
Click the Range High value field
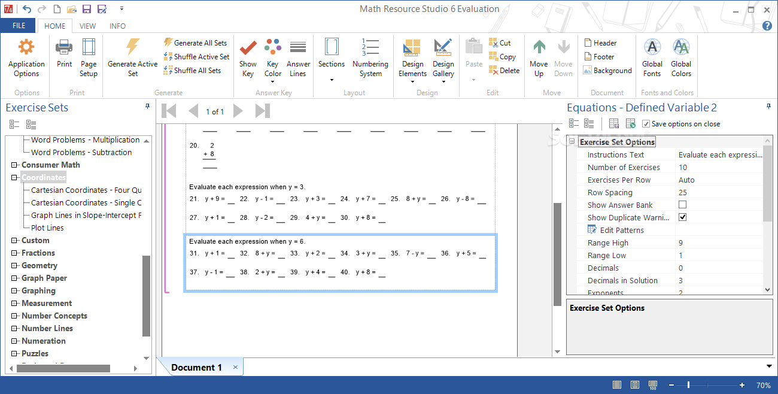[x=720, y=243]
